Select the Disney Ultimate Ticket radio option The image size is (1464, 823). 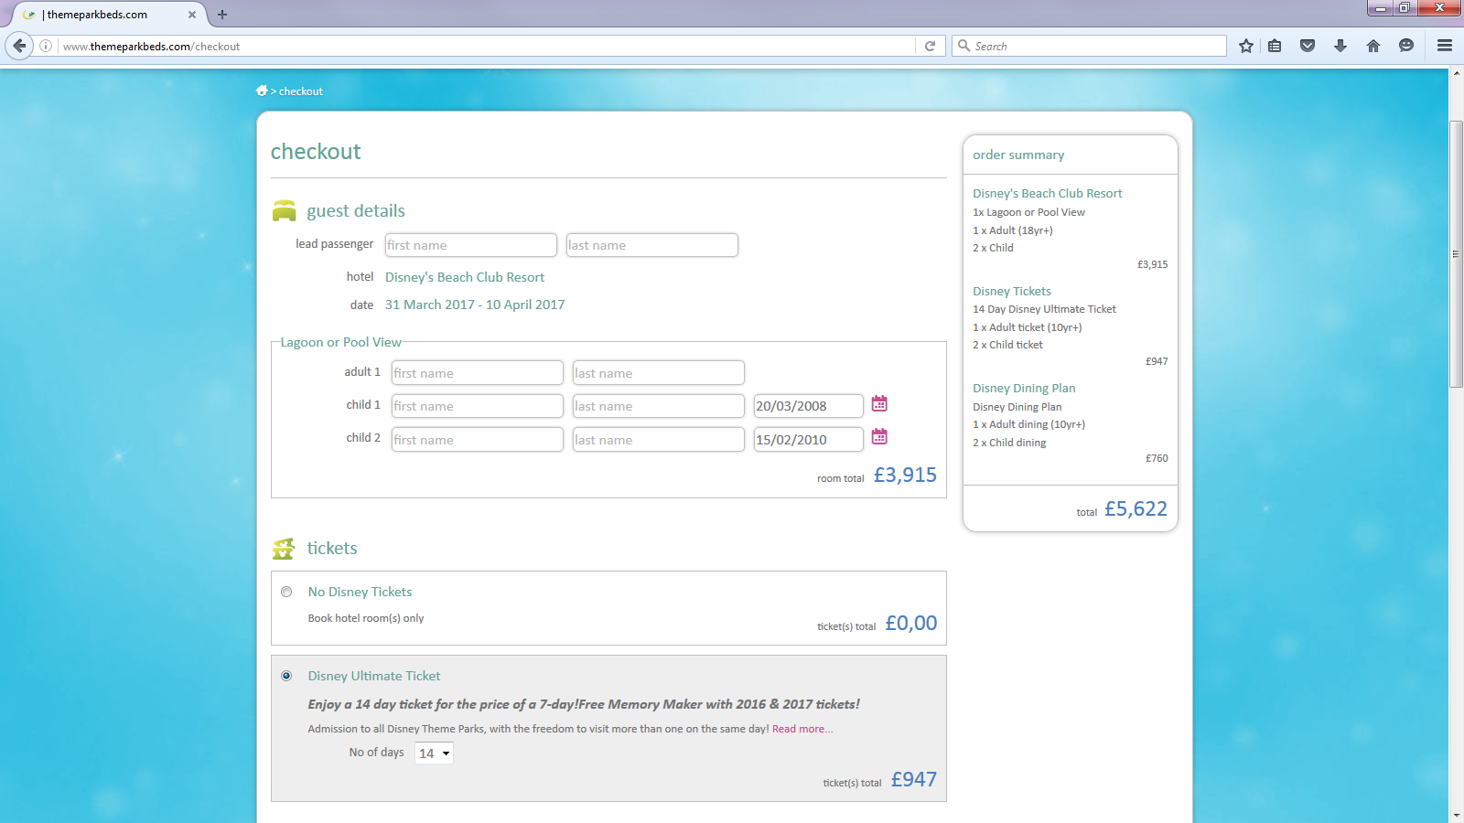(x=286, y=676)
